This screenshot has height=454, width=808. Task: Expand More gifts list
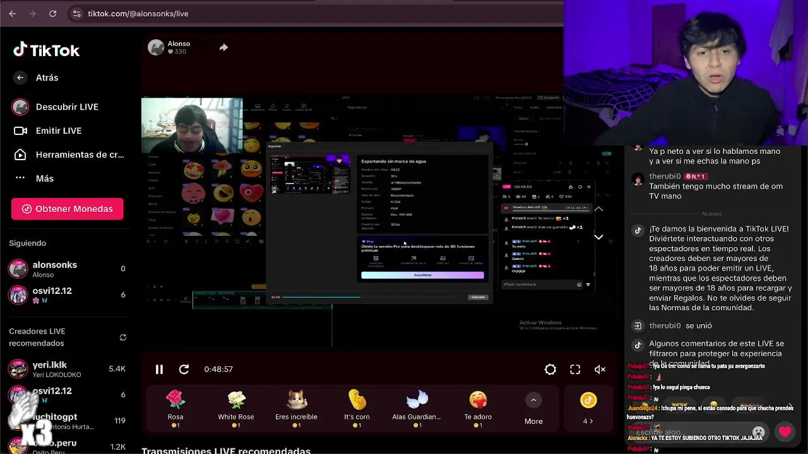pos(533,409)
